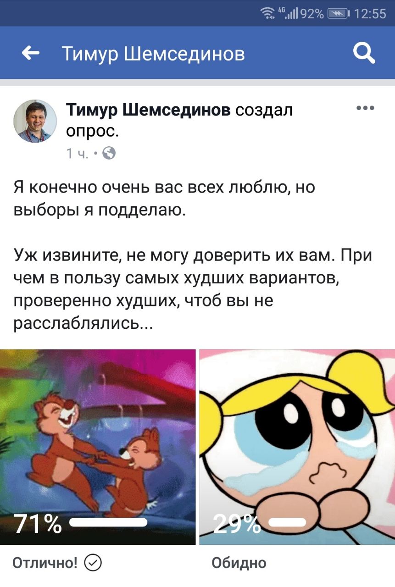Tap the header title Тимур Шемсединов

153,54
